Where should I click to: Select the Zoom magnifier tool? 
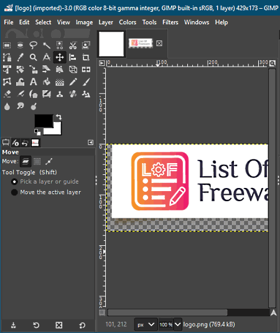[34, 57]
